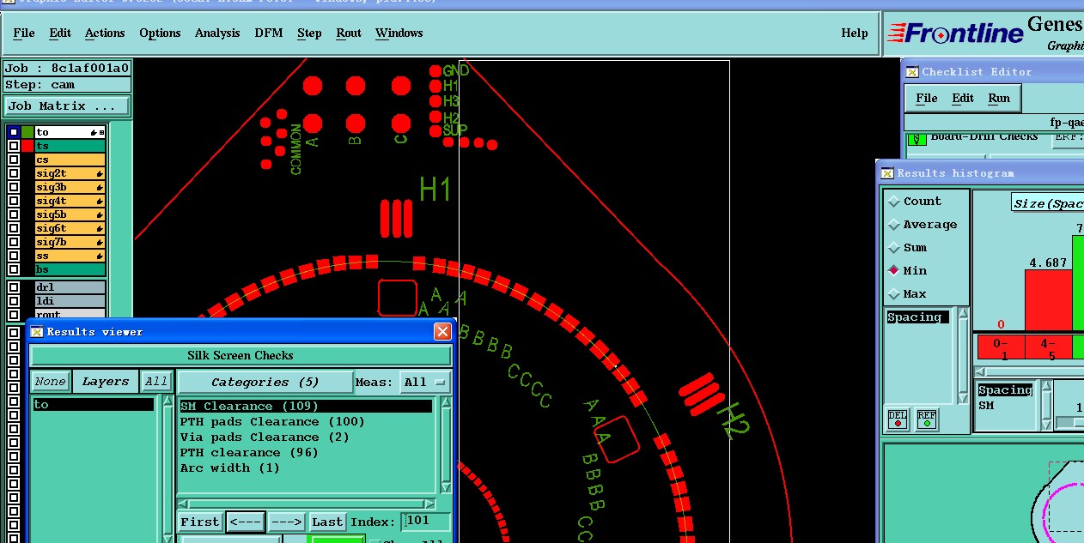Click the hand icon on layer to

pyautogui.click(x=94, y=132)
